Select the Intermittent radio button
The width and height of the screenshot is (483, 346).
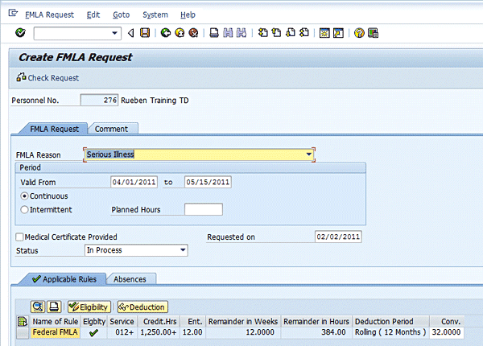click(24, 210)
